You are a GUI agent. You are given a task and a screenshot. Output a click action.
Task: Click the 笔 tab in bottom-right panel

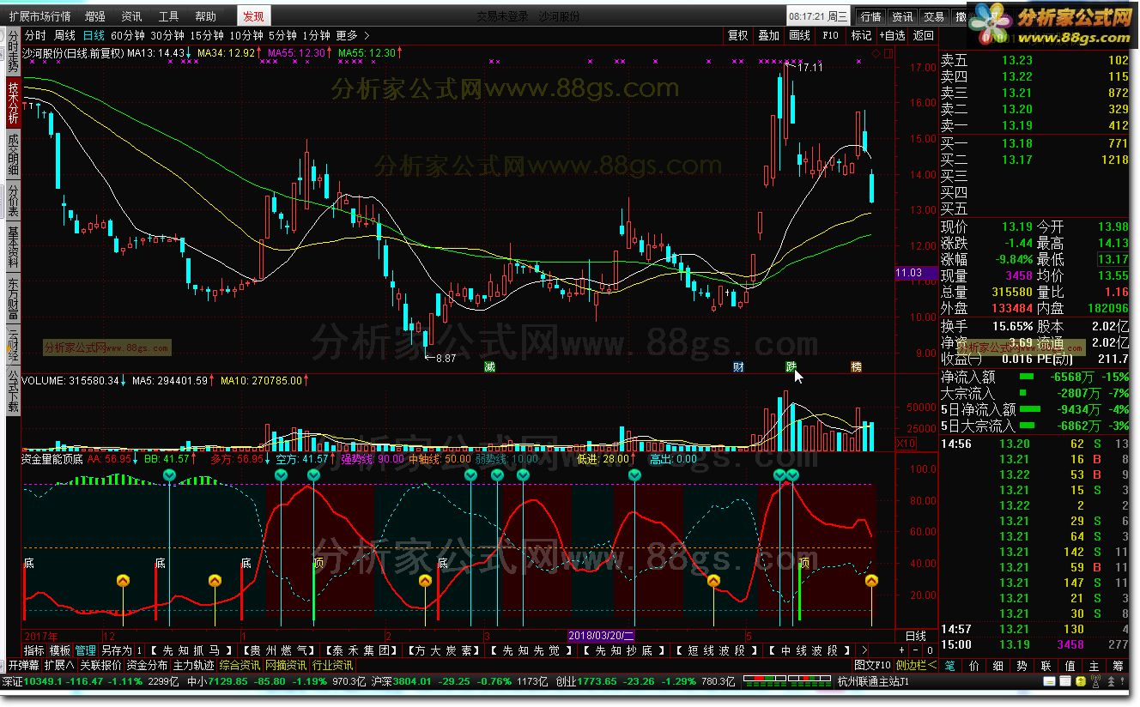tap(949, 665)
